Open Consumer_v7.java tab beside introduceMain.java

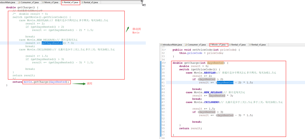tap(196, 45)
